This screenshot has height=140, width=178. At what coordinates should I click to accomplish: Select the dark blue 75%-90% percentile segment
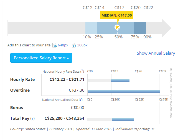(140, 28)
